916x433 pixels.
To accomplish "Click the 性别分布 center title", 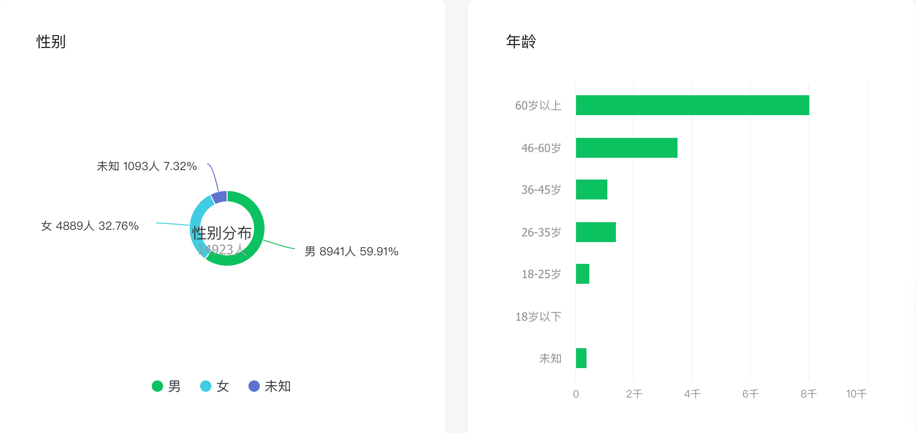I will point(221,233).
